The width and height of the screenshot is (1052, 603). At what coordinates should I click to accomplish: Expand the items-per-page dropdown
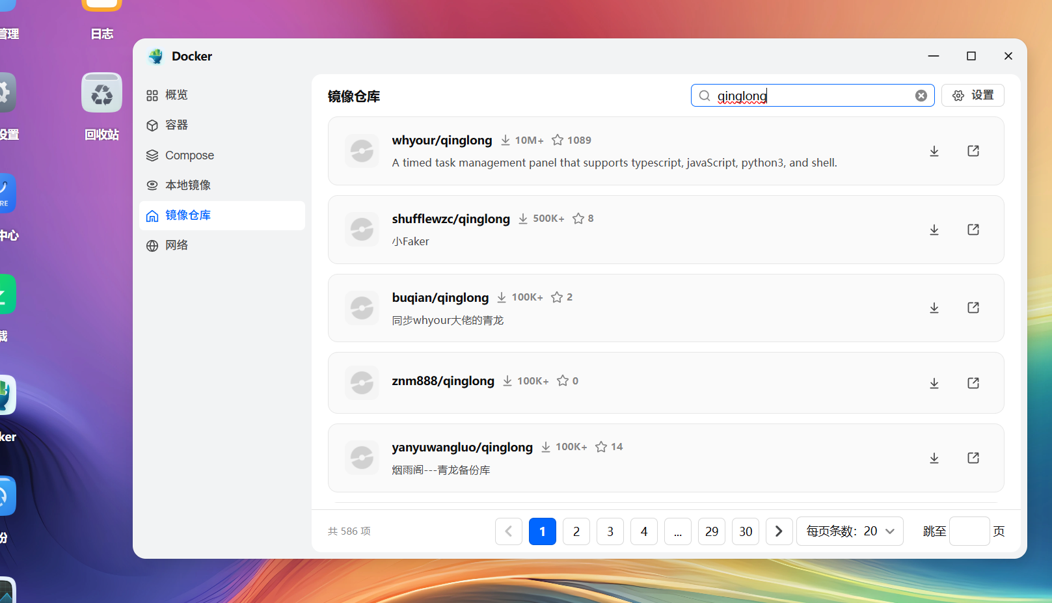pos(849,531)
